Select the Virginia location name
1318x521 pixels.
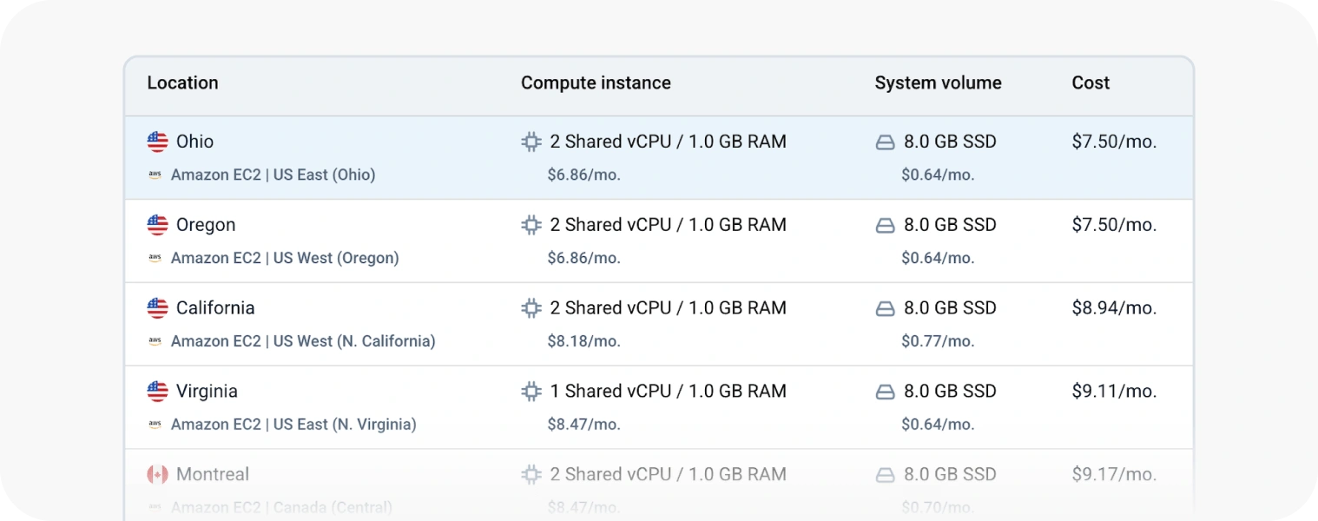point(207,392)
